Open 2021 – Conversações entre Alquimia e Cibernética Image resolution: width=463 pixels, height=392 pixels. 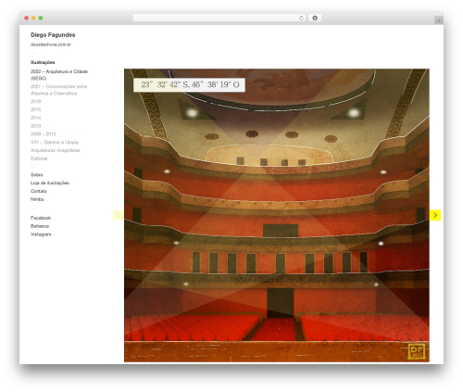click(58, 90)
